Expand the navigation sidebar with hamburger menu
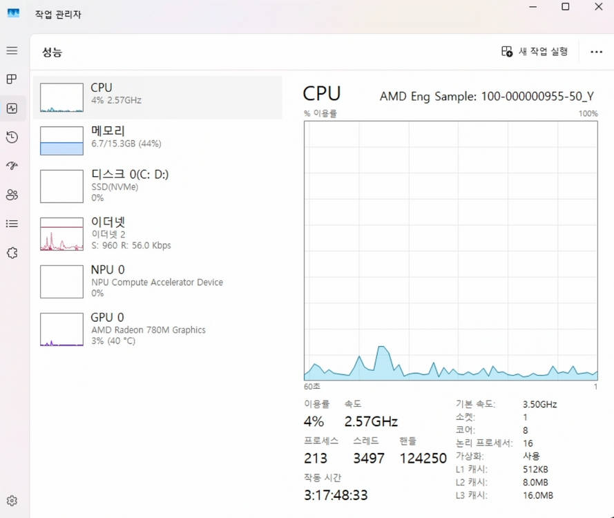This screenshot has width=614, height=518. (12, 50)
